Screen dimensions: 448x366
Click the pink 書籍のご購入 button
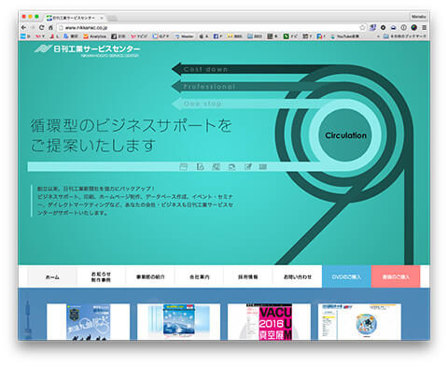tap(396, 276)
